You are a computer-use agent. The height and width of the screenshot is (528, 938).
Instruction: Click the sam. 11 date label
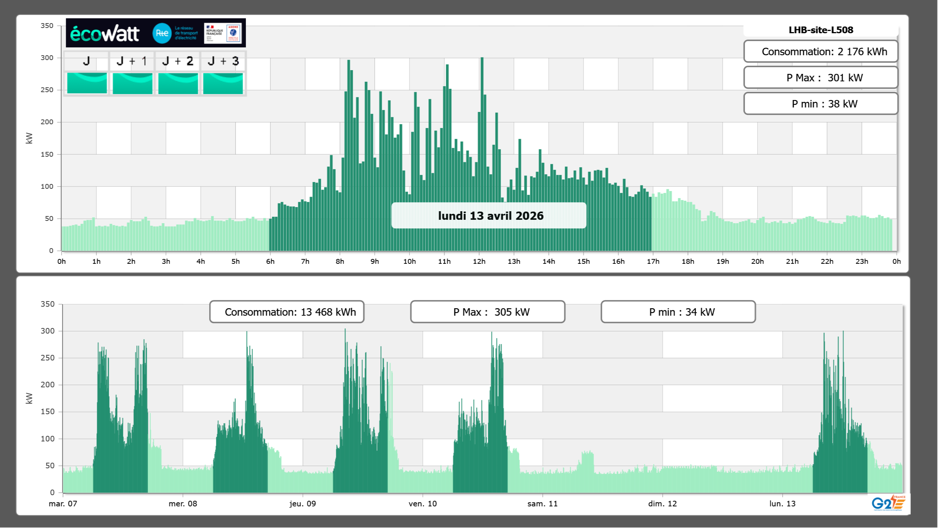542,503
